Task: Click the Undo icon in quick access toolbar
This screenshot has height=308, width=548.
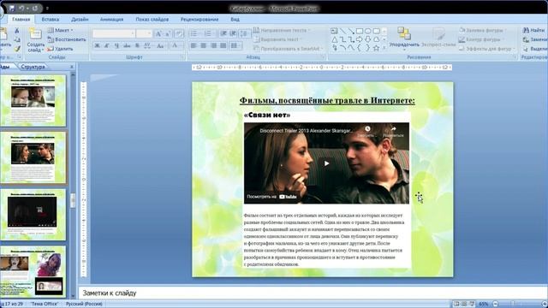Action: (x=21, y=8)
